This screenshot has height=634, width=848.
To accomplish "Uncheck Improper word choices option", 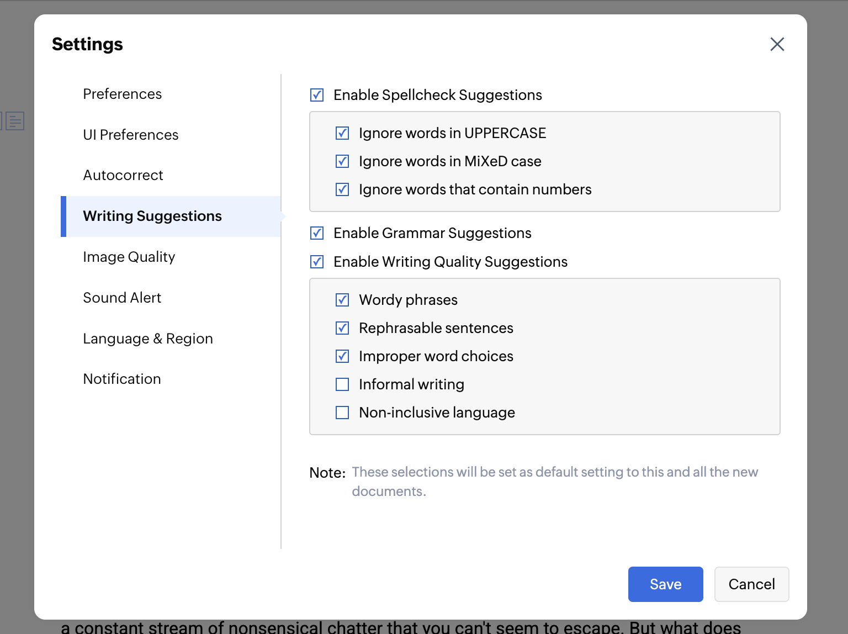I will 342,356.
